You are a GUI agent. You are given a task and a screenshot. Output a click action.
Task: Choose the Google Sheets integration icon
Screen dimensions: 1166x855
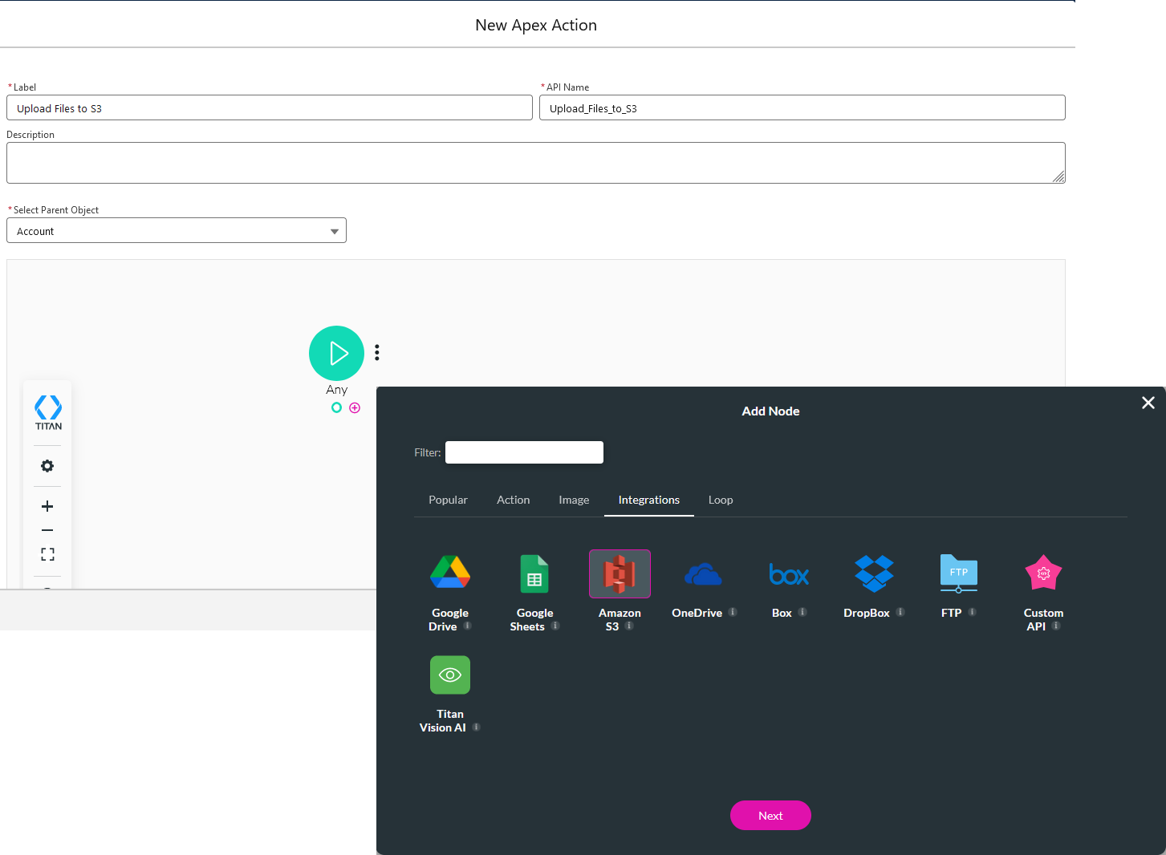click(x=534, y=573)
